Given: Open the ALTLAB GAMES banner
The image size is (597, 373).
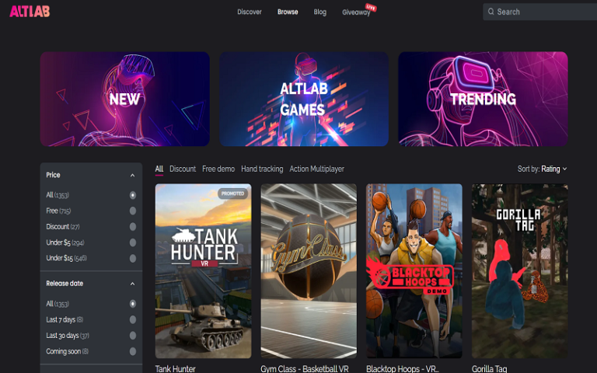Looking at the screenshot, I should (x=303, y=99).
